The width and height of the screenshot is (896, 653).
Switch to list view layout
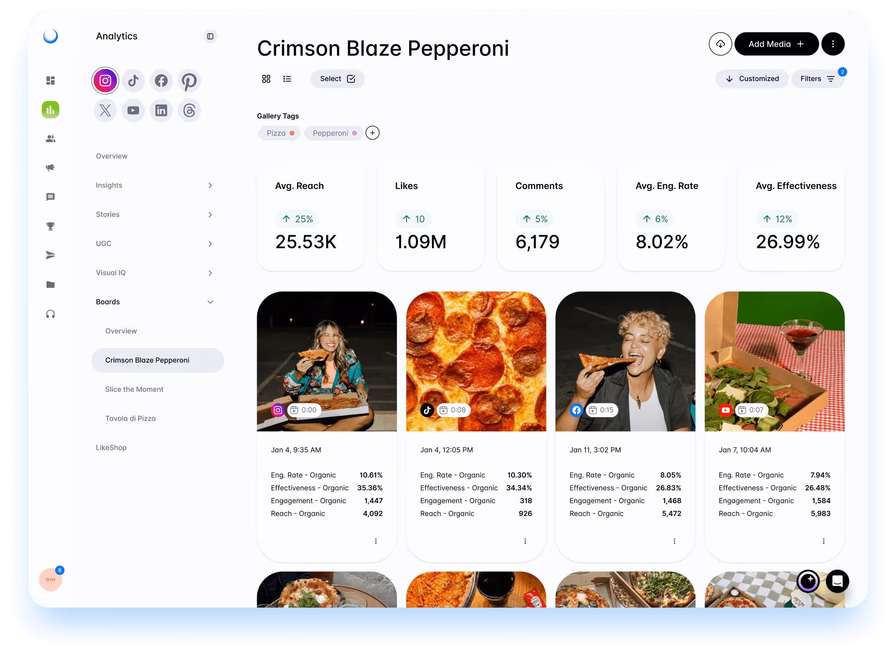(287, 79)
